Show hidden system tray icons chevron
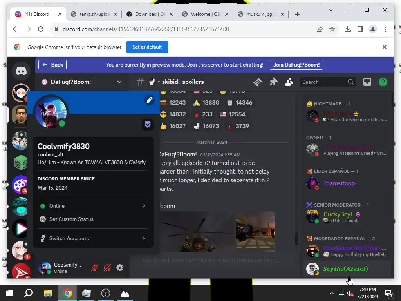This screenshot has height=301, width=401. pos(331,293)
